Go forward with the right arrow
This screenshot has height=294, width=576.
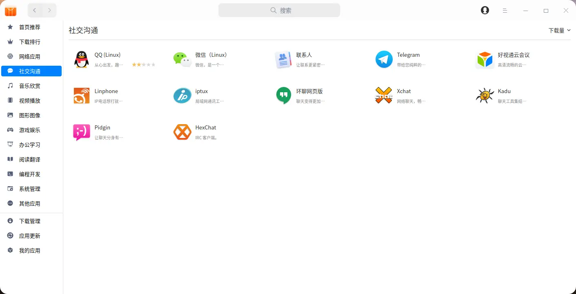(49, 10)
